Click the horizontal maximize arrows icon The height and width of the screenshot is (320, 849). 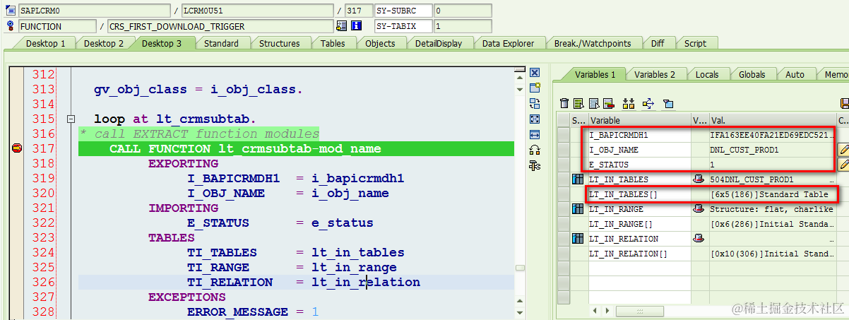(535, 135)
